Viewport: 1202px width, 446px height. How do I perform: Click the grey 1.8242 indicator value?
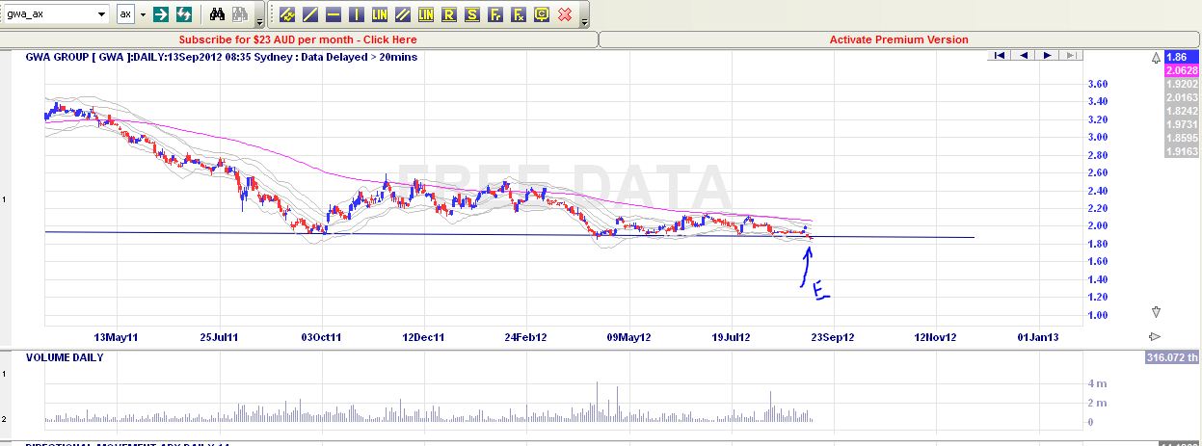tap(1182, 111)
